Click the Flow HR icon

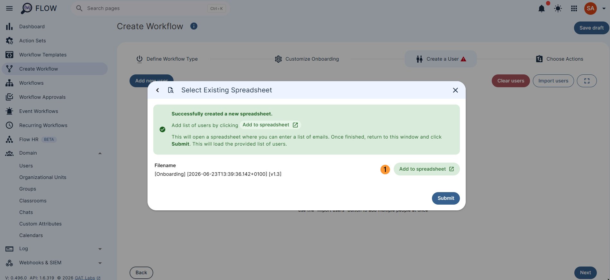pyautogui.click(x=9, y=140)
